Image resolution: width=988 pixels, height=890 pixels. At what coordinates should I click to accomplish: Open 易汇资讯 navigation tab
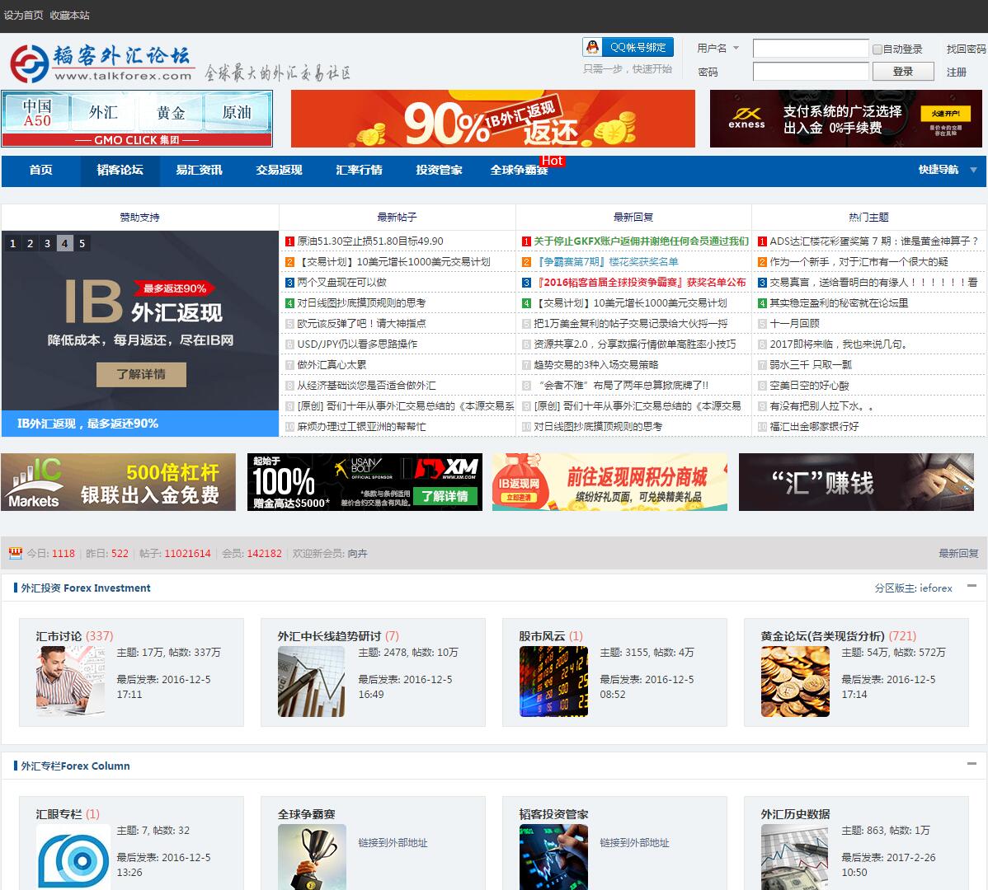coord(199,170)
